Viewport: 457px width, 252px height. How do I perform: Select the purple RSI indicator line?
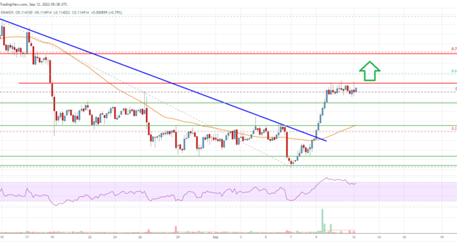click(x=178, y=193)
